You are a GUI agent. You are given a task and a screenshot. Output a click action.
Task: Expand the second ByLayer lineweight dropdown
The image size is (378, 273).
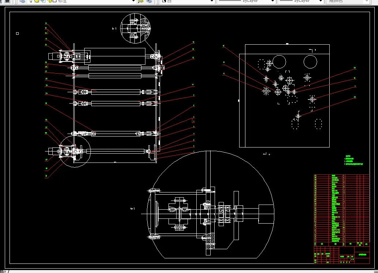coord(320,1)
